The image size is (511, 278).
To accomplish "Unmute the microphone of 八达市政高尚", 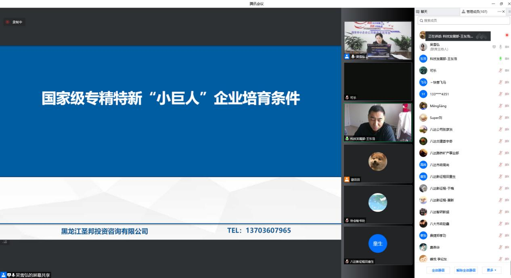I will point(501,165).
